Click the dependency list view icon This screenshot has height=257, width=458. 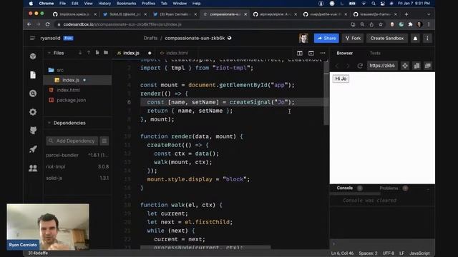104,141
